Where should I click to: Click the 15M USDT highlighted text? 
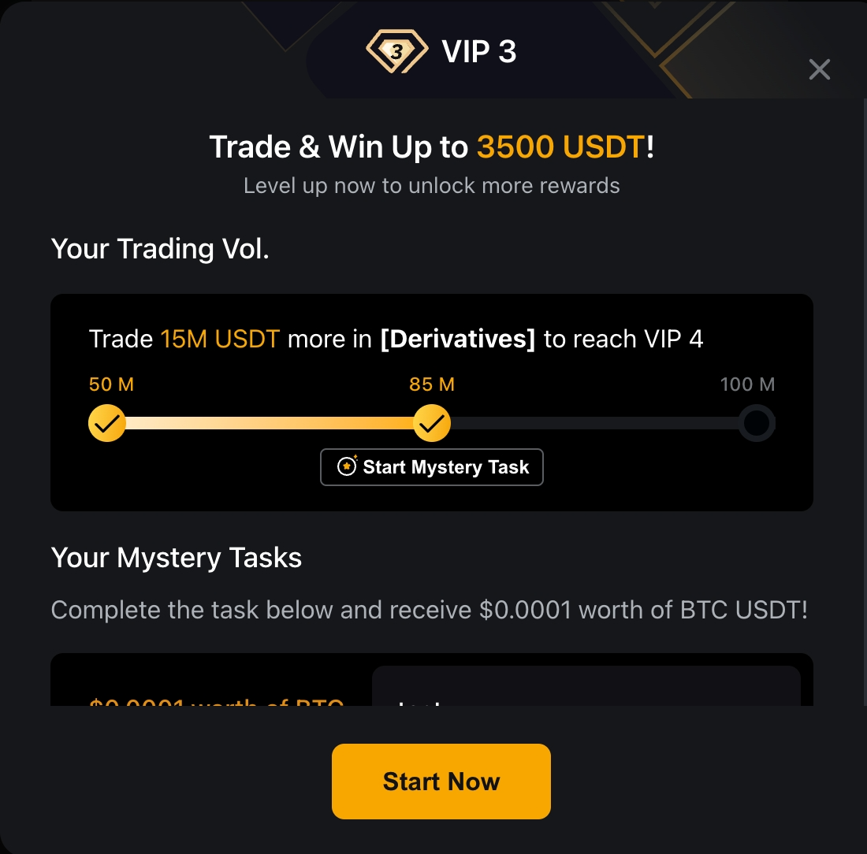pos(220,339)
